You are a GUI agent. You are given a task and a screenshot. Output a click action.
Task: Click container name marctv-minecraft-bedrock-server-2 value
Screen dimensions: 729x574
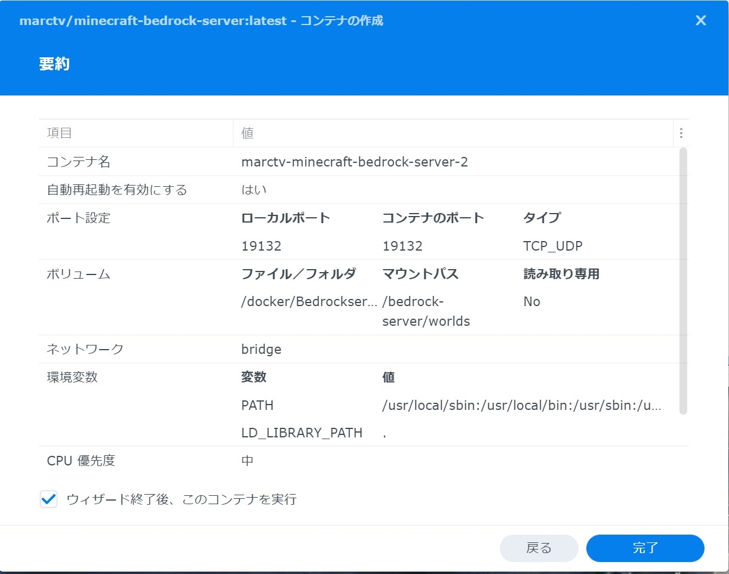(x=354, y=162)
